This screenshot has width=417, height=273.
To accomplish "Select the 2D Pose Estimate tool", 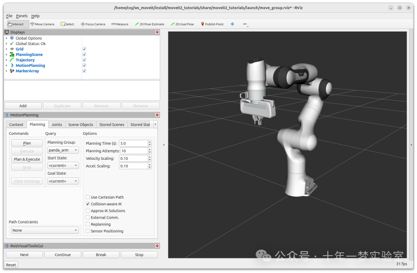I will tap(149, 24).
